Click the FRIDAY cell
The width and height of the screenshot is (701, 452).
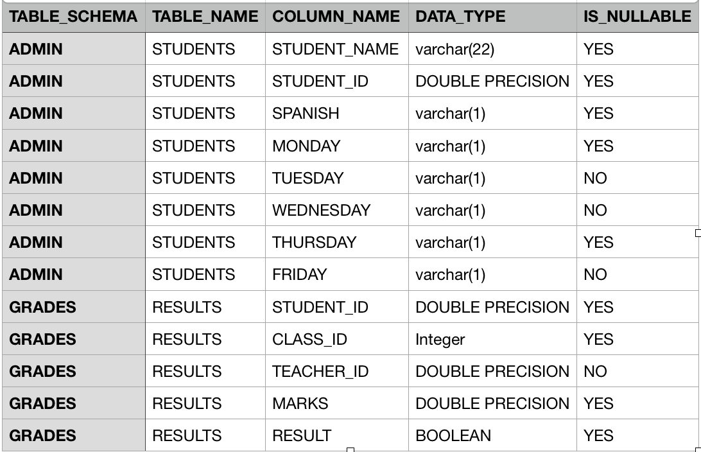(x=299, y=275)
